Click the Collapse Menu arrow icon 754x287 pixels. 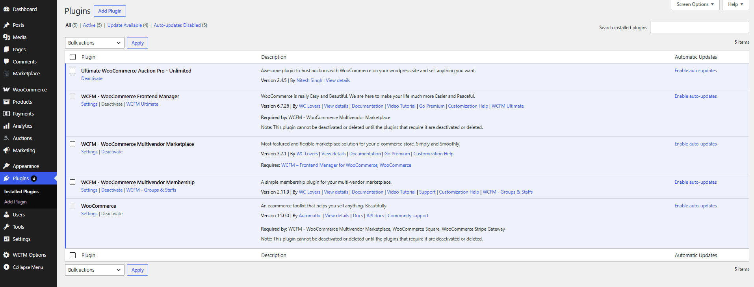click(6, 267)
